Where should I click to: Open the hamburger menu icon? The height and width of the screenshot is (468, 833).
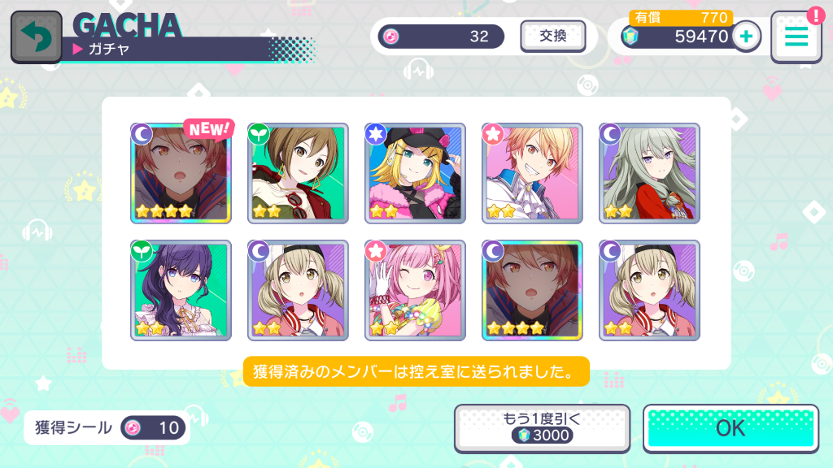796,37
